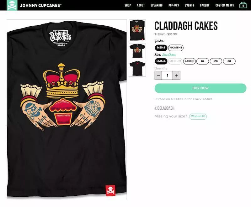
Task: Choose size XL
Action: click(203, 61)
